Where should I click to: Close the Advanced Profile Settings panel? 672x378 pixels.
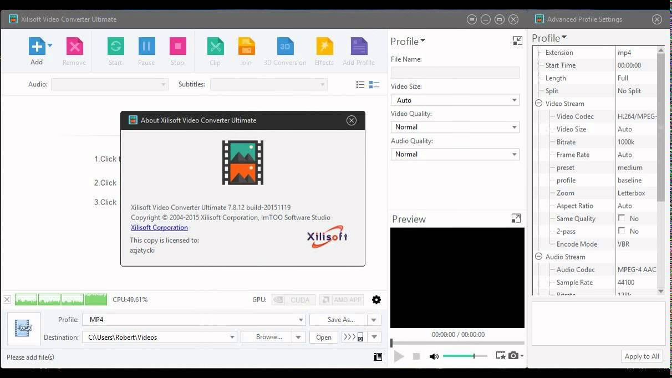pyautogui.click(x=657, y=19)
